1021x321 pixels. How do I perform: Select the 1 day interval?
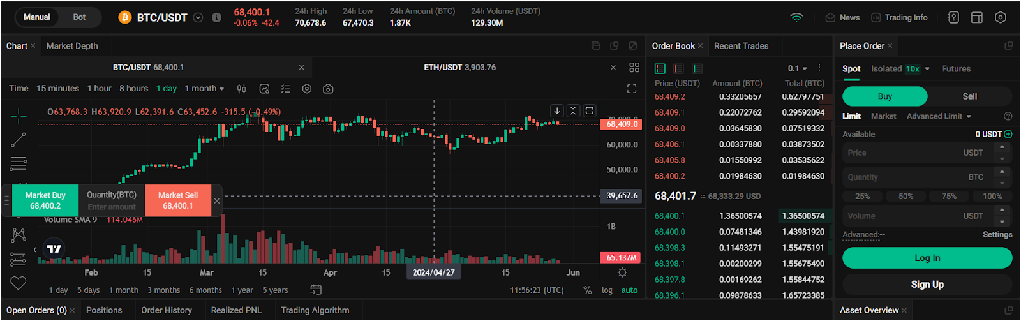tap(167, 89)
